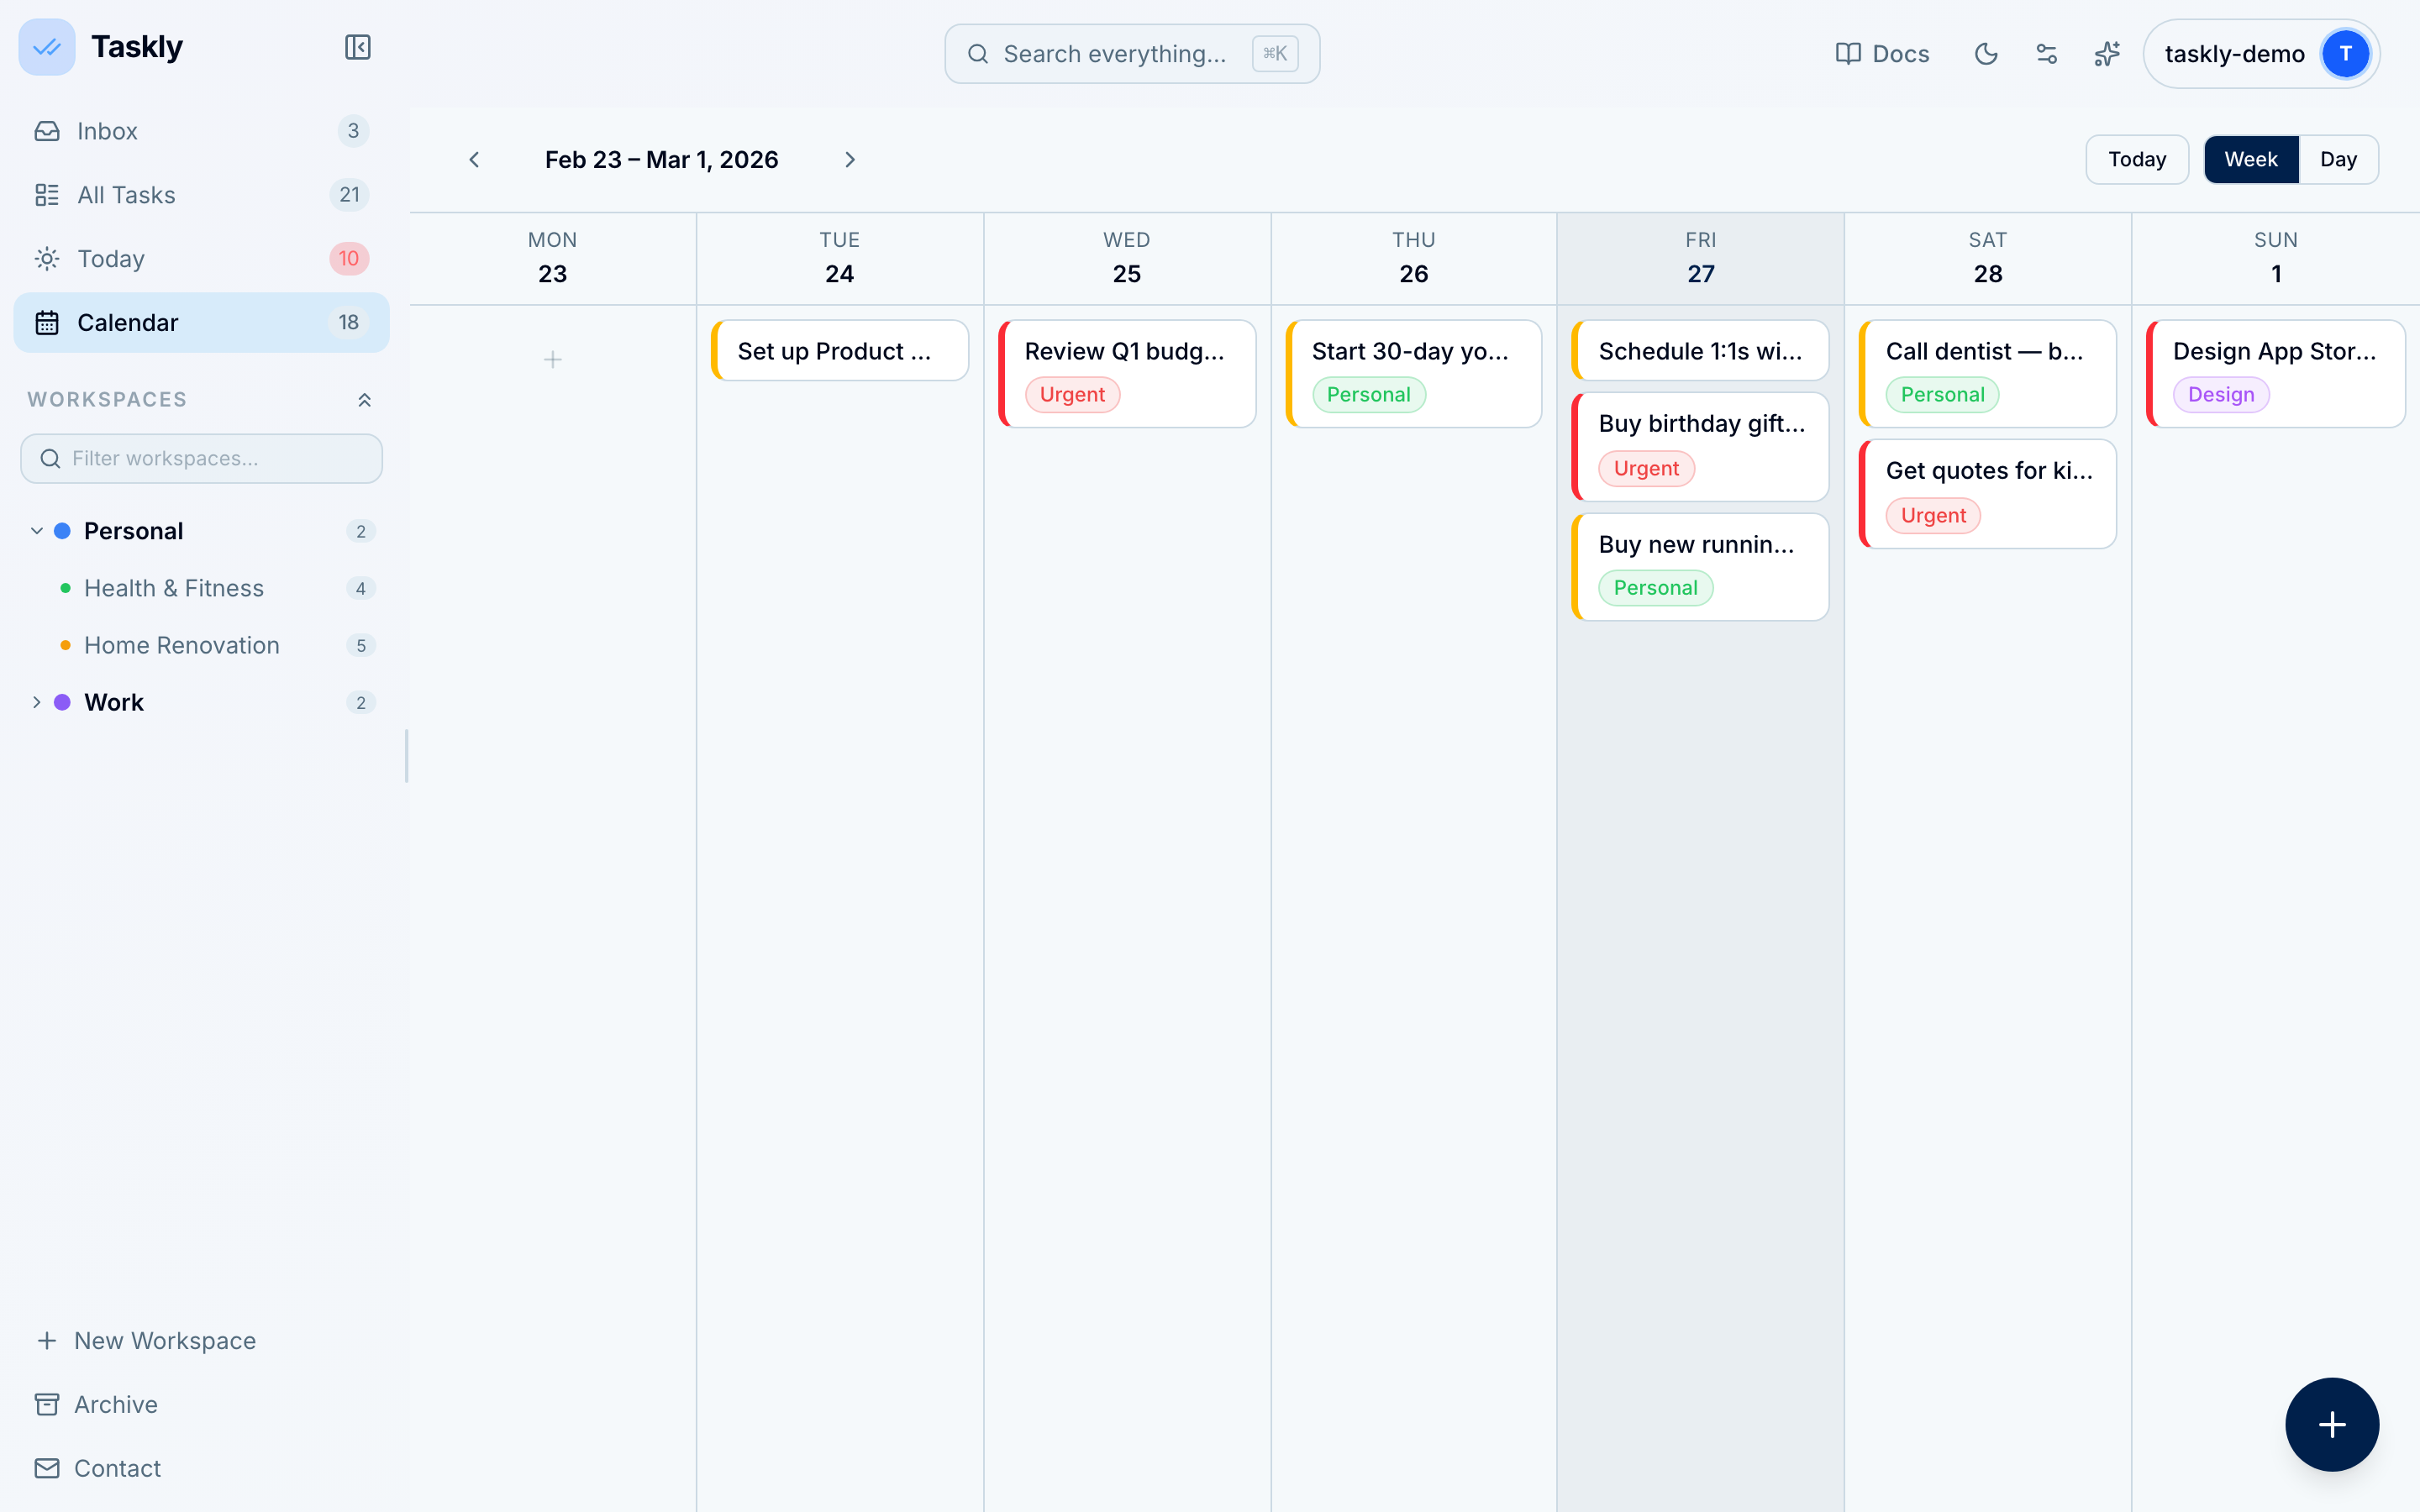This screenshot has width=2420, height=1512.
Task: Click the floating add task button
Action: (2331, 1424)
